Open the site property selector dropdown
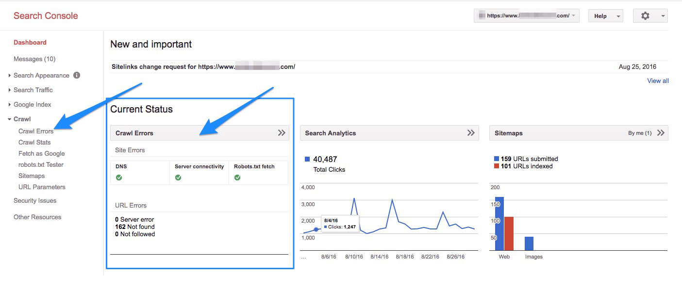The height and width of the screenshot is (292, 682). point(527,16)
